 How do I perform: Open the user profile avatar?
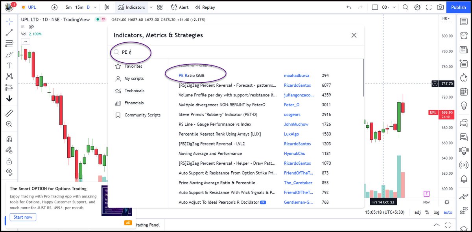click(9, 7)
